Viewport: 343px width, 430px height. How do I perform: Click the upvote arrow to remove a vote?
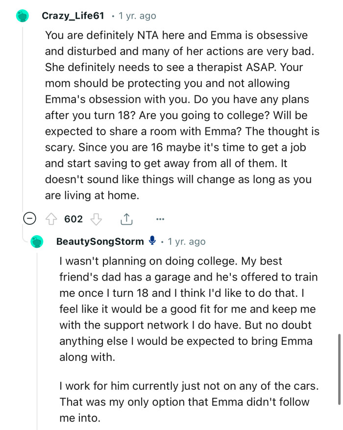[52, 219]
